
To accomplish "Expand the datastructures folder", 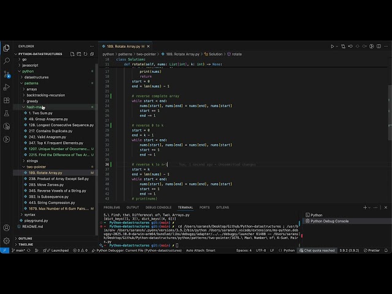I will [56, 77].
